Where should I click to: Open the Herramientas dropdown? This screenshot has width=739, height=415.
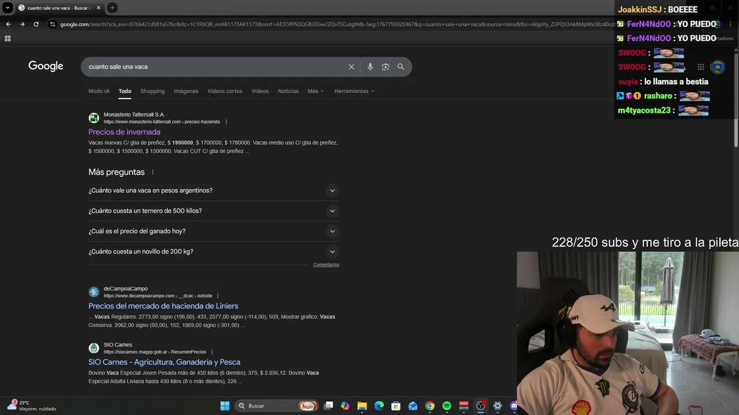354,91
